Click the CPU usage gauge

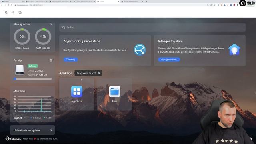pos(22,36)
